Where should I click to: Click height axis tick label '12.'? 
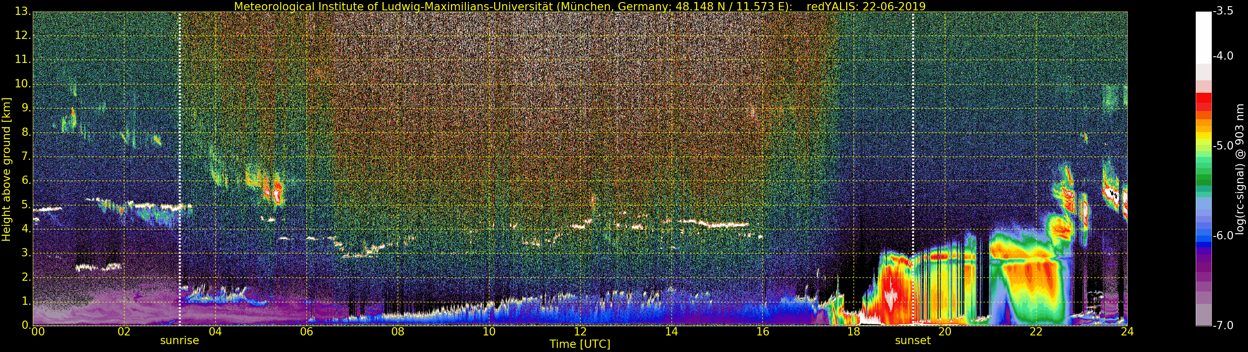[x=23, y=35]
